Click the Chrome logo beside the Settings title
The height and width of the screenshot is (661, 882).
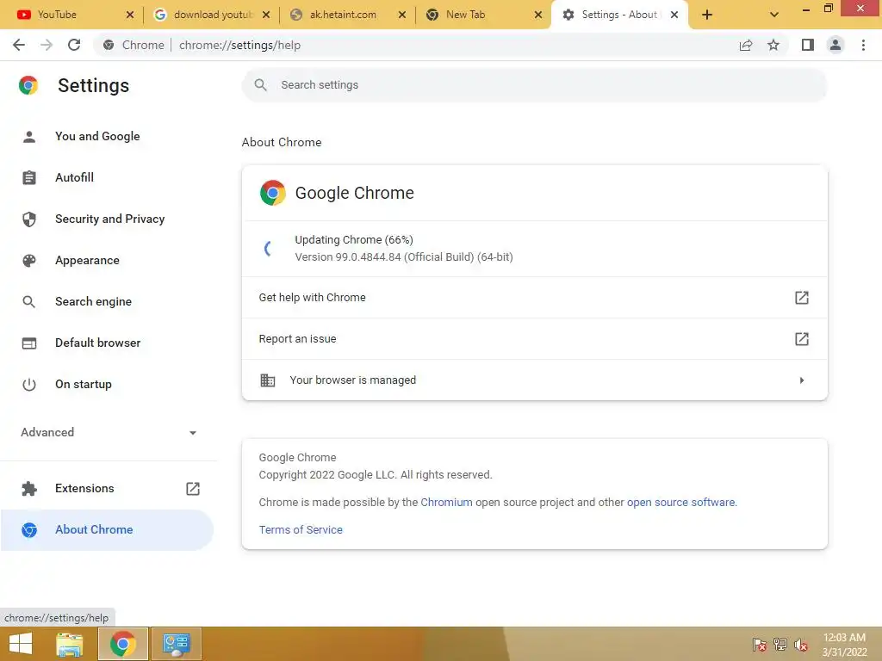(x=28, y=85)
